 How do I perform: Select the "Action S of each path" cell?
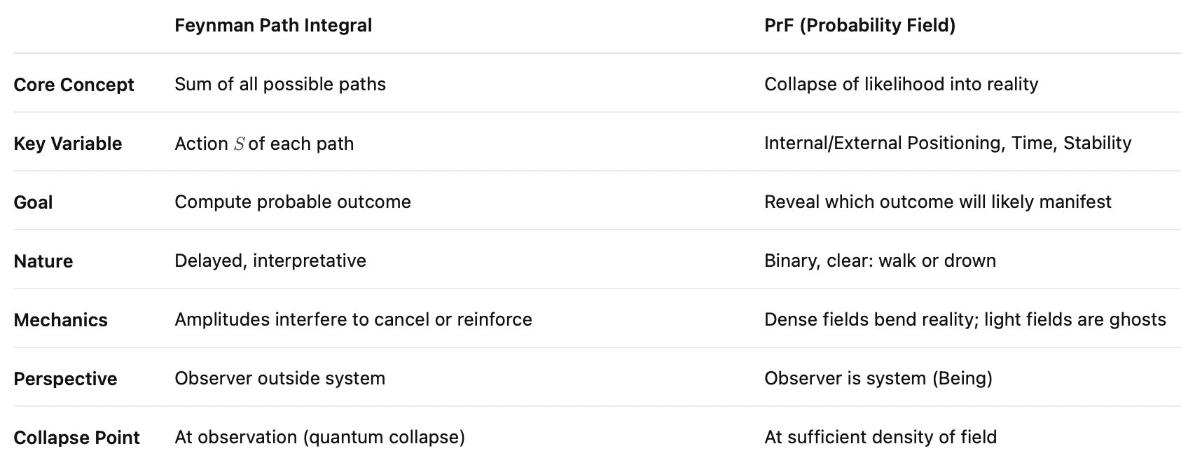(x=264, y=144)
